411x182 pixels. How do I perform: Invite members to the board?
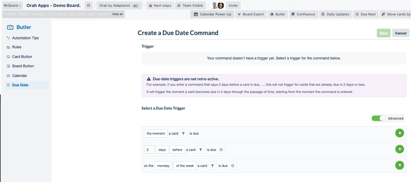(x=233, y=5)
